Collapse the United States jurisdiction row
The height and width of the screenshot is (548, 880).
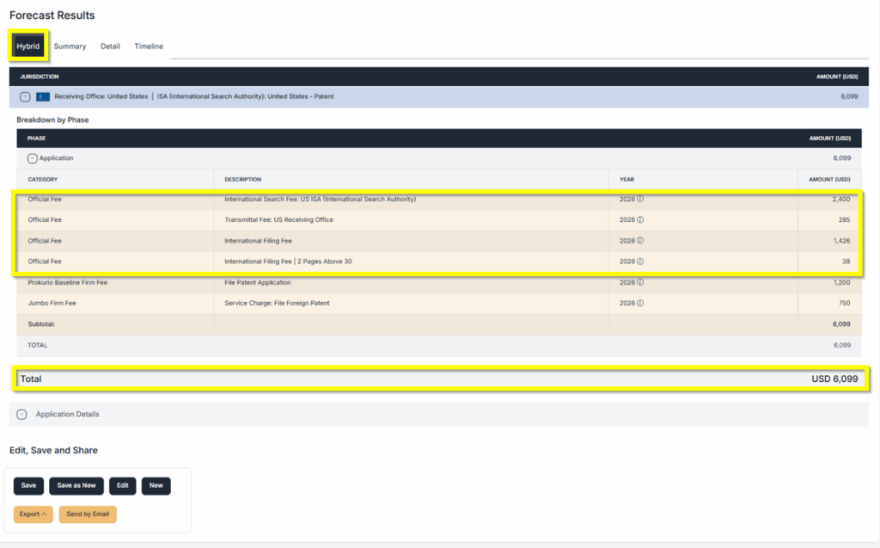[x=25, y=96]
